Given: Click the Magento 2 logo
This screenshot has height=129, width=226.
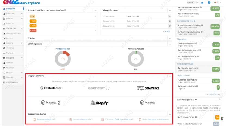Looking at the screenshot, I should point(51,103).
